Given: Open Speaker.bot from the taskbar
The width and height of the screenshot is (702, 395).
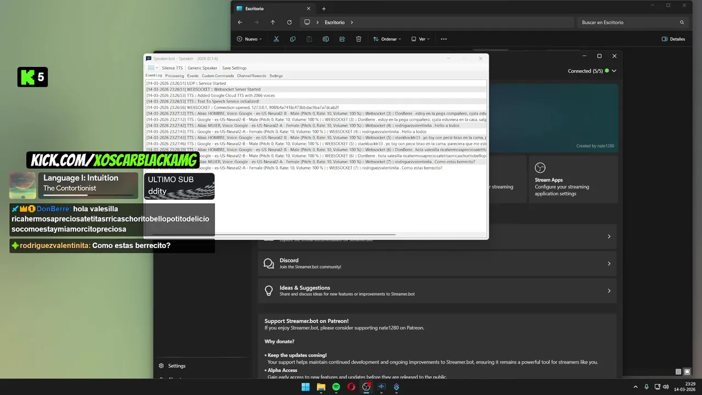Looking at the screenshot, I should (x=381, y=387).
